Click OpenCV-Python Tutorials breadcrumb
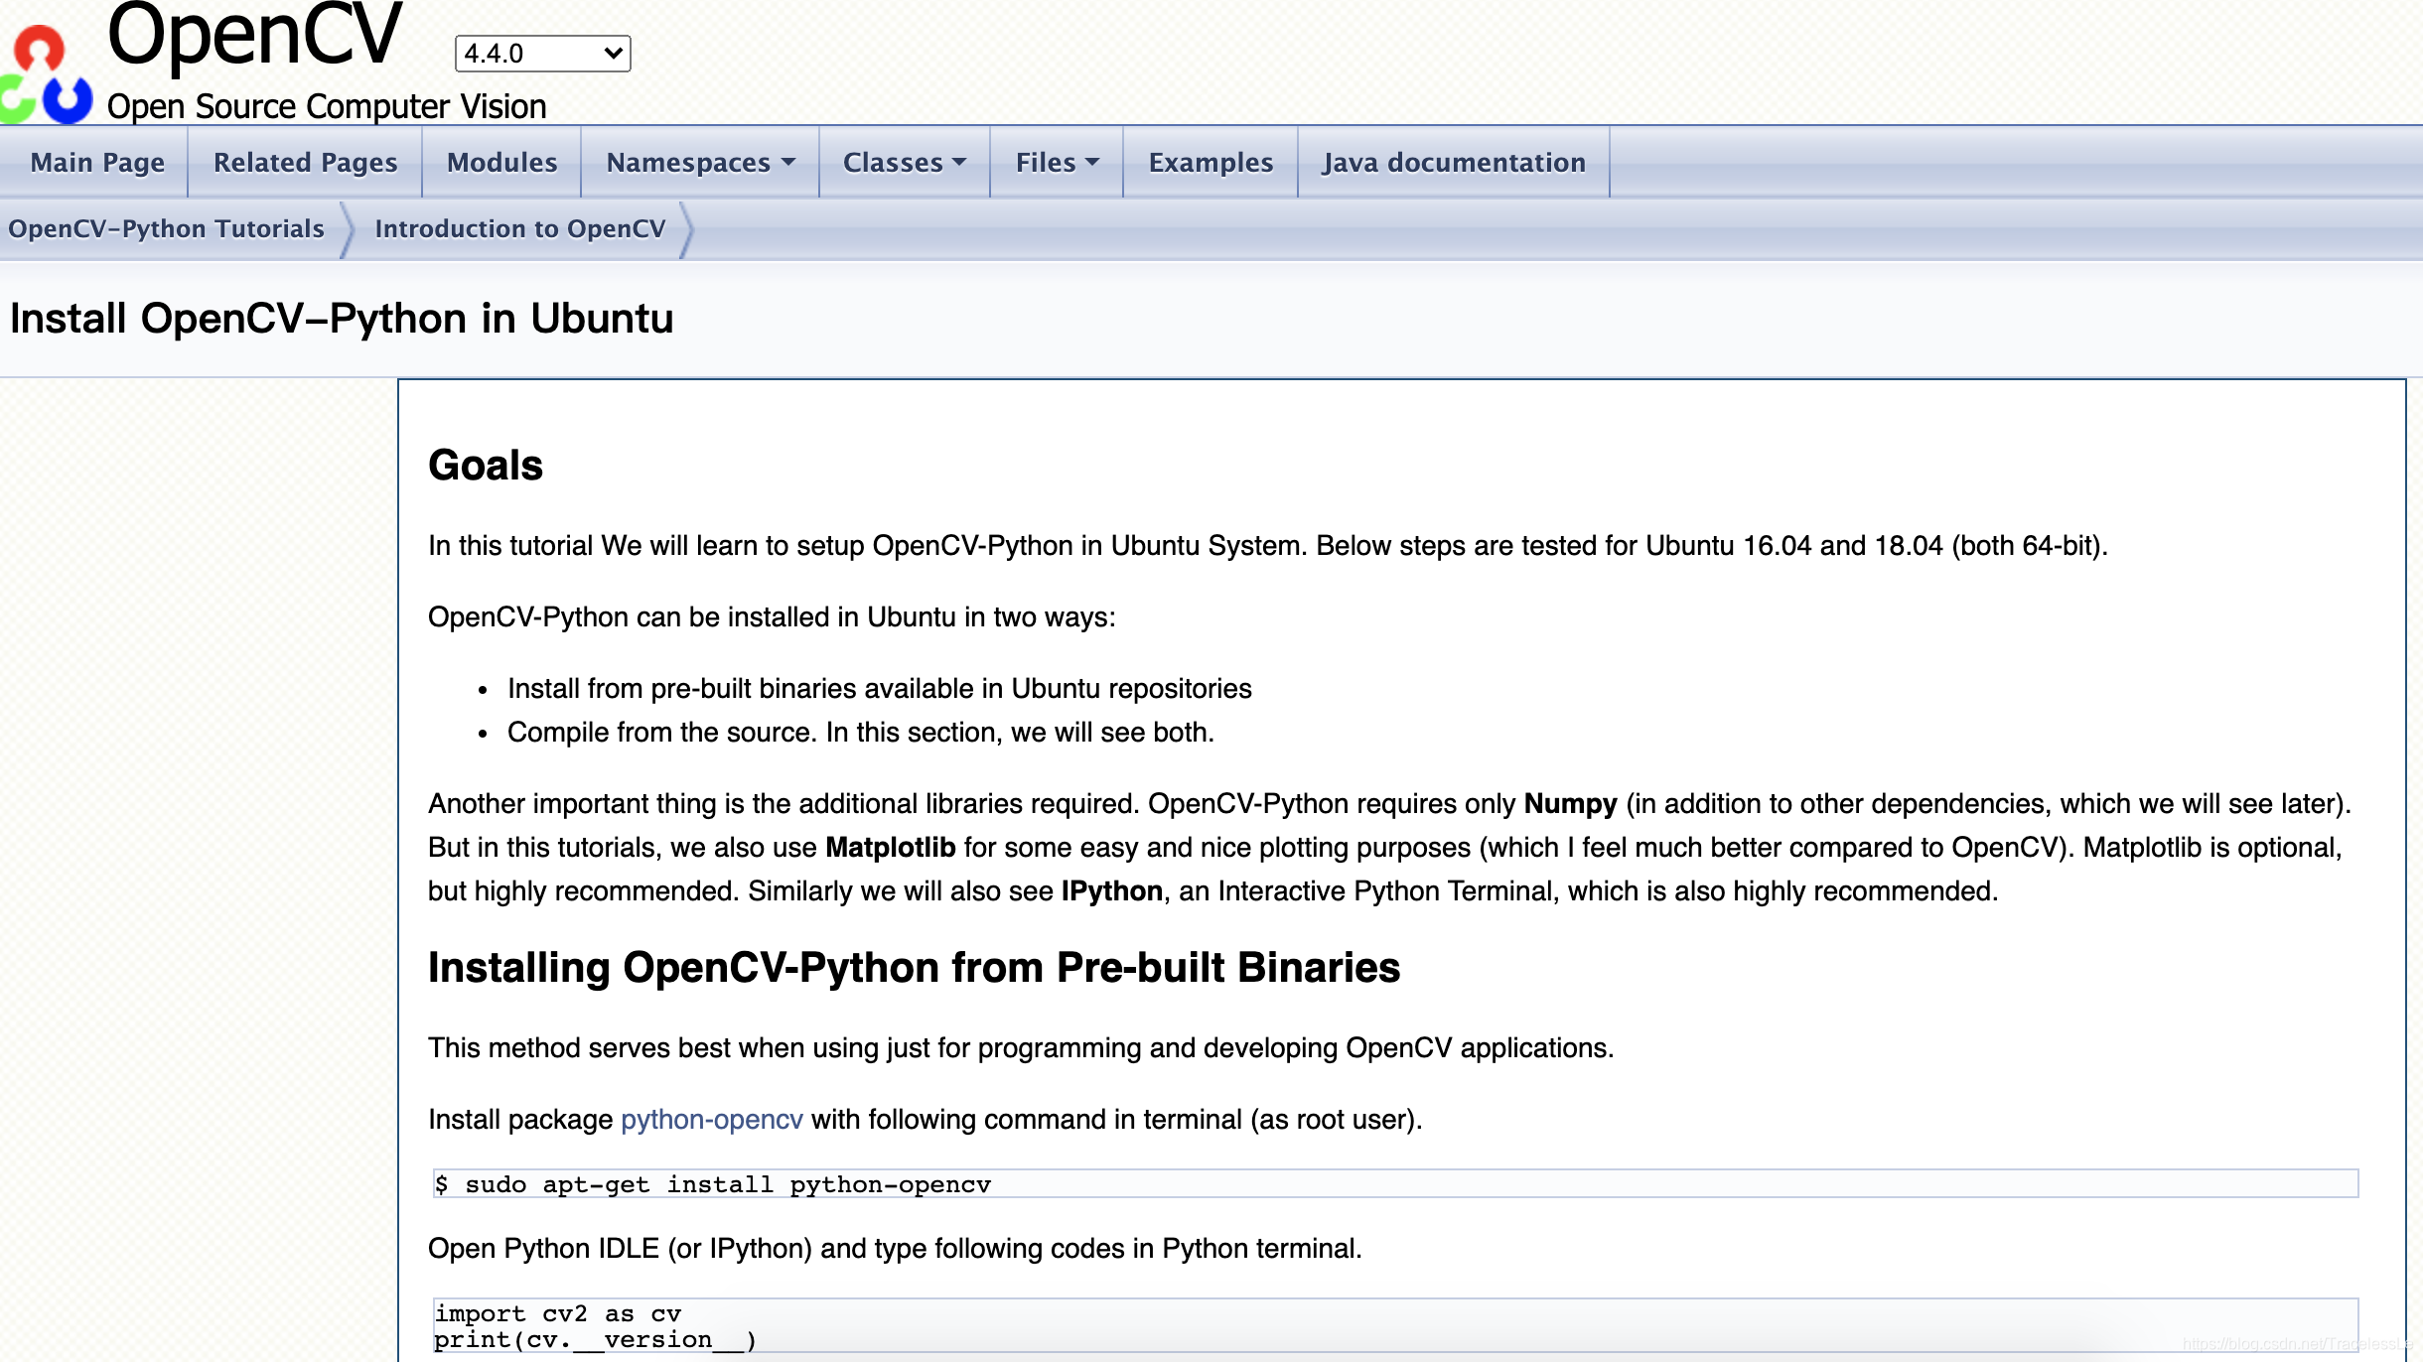 point(167,228)
